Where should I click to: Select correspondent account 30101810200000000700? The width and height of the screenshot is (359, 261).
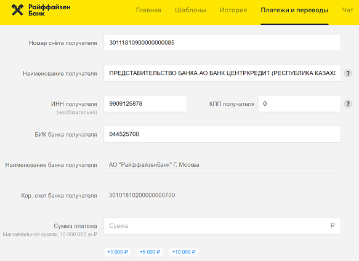(x=142, y=195)
